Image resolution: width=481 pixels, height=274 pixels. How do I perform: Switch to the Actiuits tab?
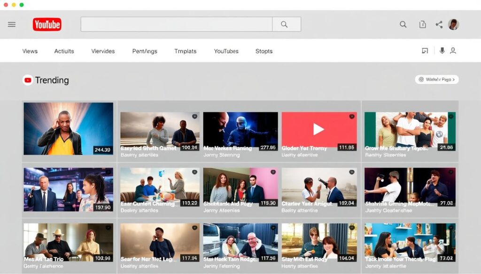tap(64, 51)
